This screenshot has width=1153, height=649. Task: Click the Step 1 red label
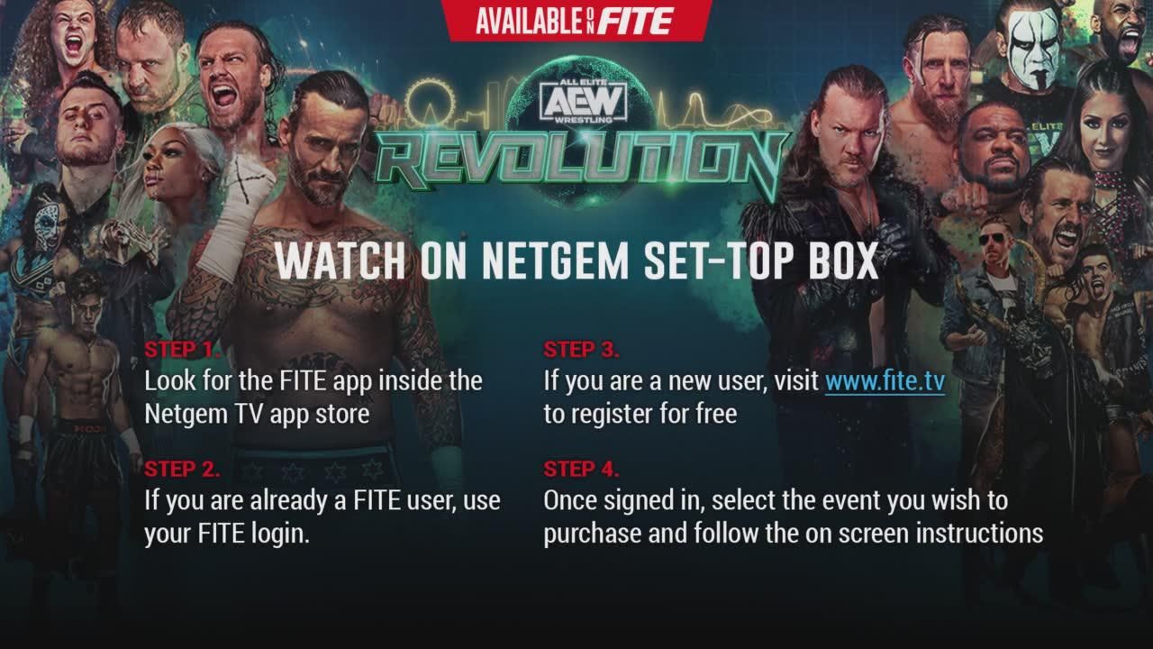pos(181,350)
